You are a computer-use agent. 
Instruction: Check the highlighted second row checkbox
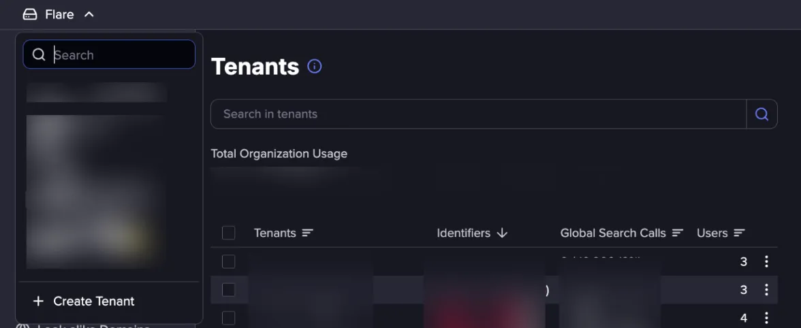(x=228, y=290)
